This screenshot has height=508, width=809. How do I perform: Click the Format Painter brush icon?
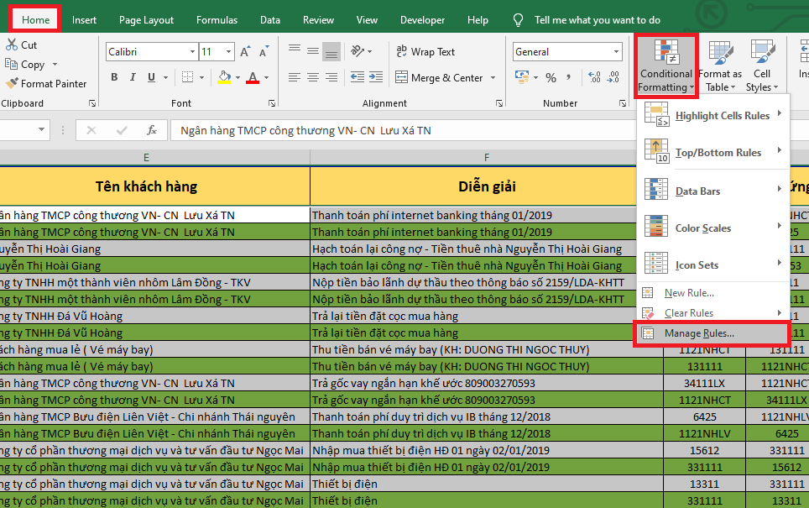pyautogui.click(x=12, y=84)
